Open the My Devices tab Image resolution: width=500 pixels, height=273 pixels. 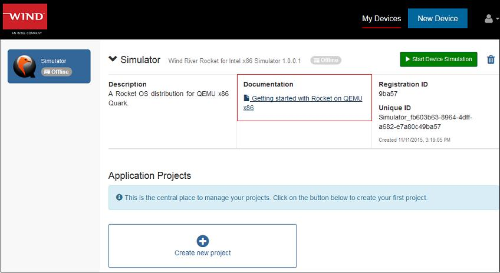pyautogui.click(x=381, y=19)
